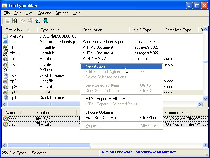This screenshot has height=158, width=210.
Task: Click the .mp2v media icon
Action: [5, 87]
